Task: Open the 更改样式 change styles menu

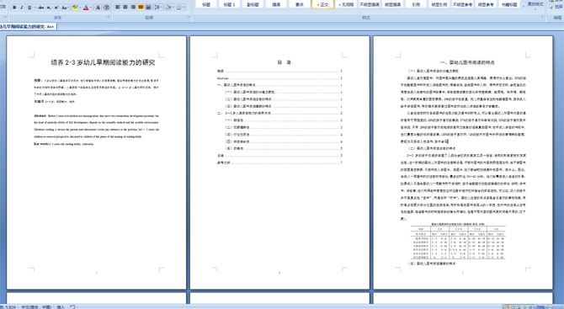Action: point(535,4)
